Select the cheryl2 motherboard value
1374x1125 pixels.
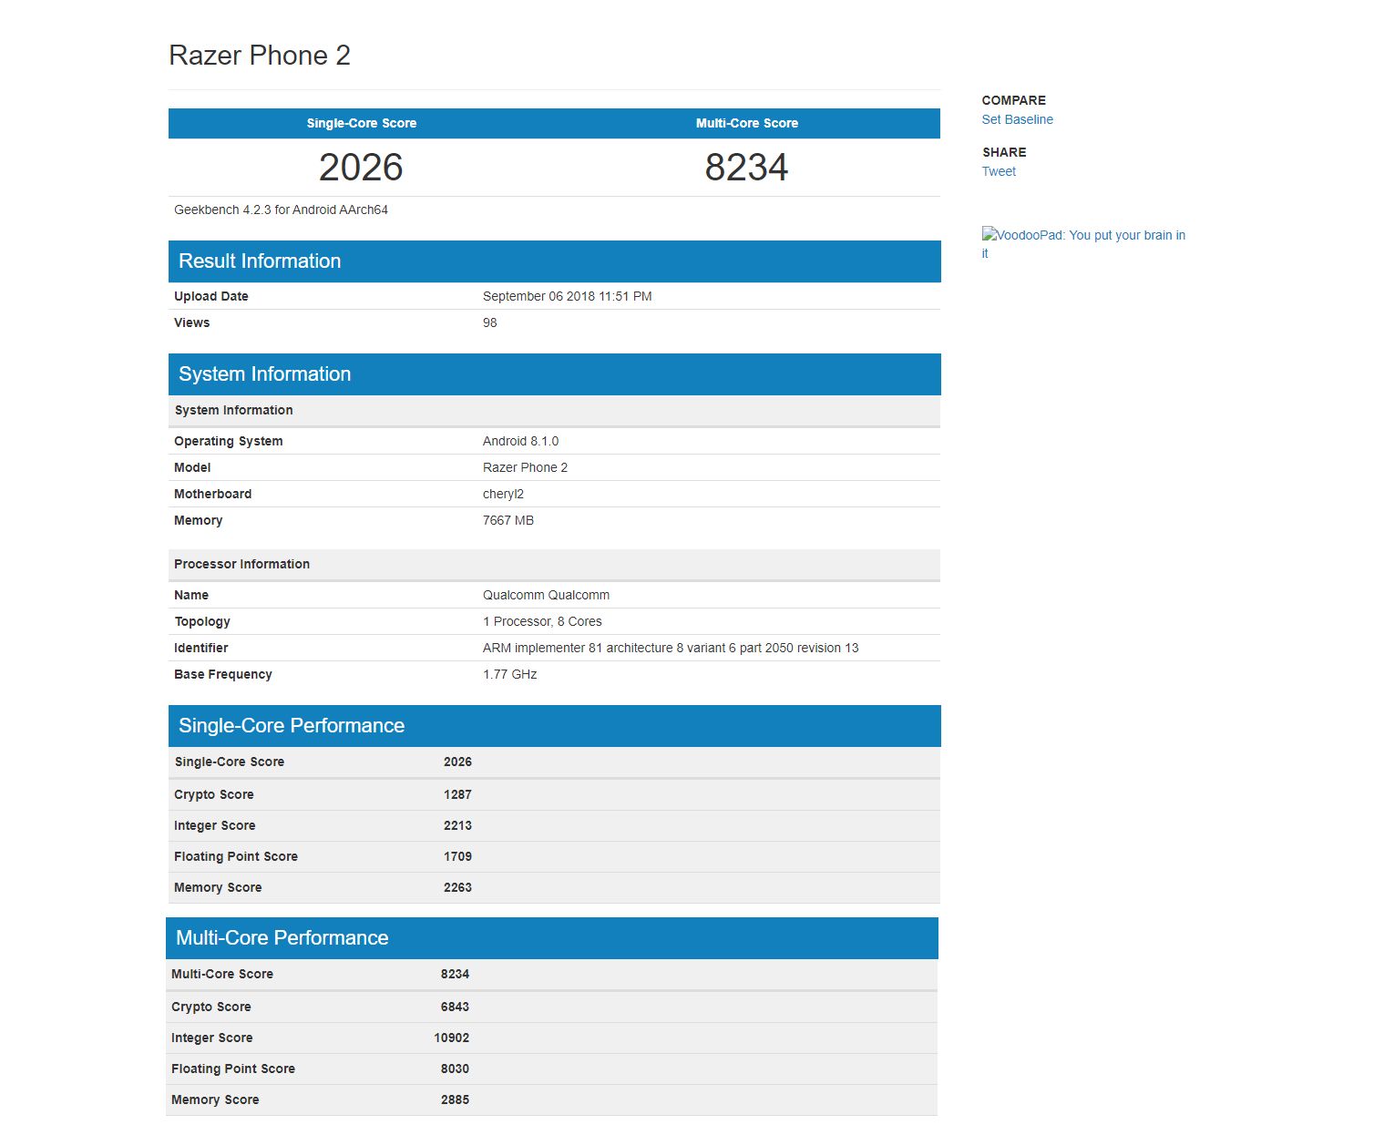[x=503, y=494]
